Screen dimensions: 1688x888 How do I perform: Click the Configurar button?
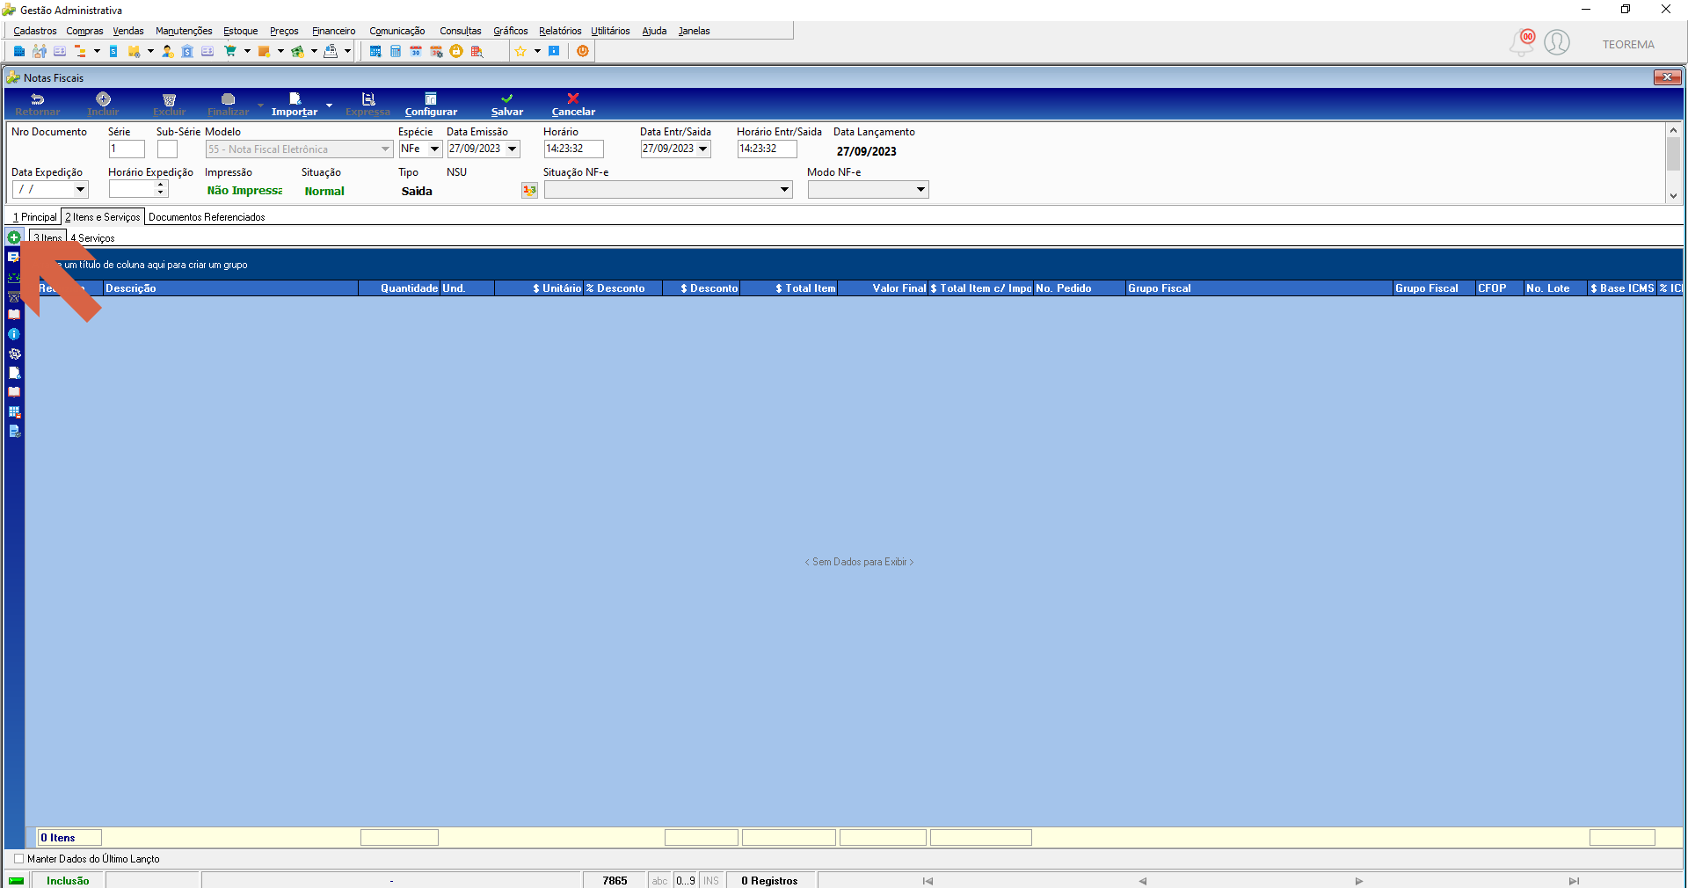click(431, 105)
